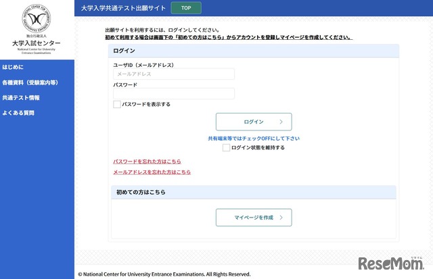This screenshot has height=279, width=433.
Task: Check ログイン状態を維持する checkbox
Action: pyautogui.click(x=226, y=147)
